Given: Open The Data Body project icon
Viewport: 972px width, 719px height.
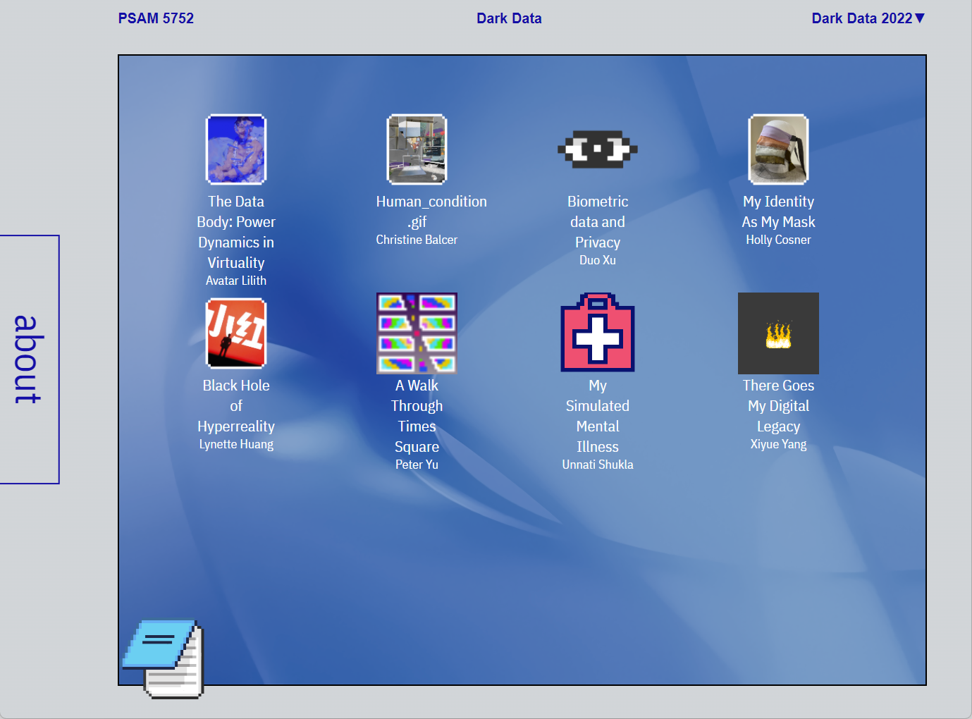Looking at the screenshot, I should click(x=236, y=149).
